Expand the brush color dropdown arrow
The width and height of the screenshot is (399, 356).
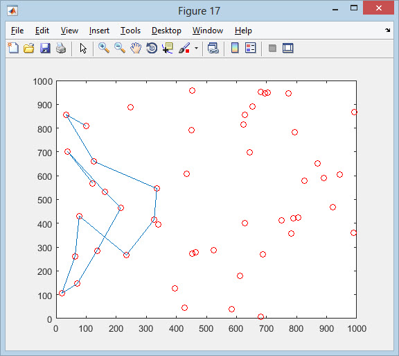pyautogui.click(x=196, y=48)
